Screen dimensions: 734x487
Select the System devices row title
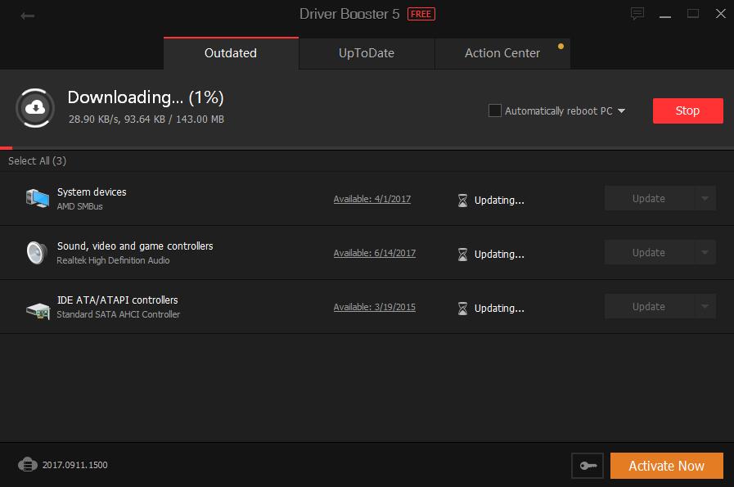point(92,192)
